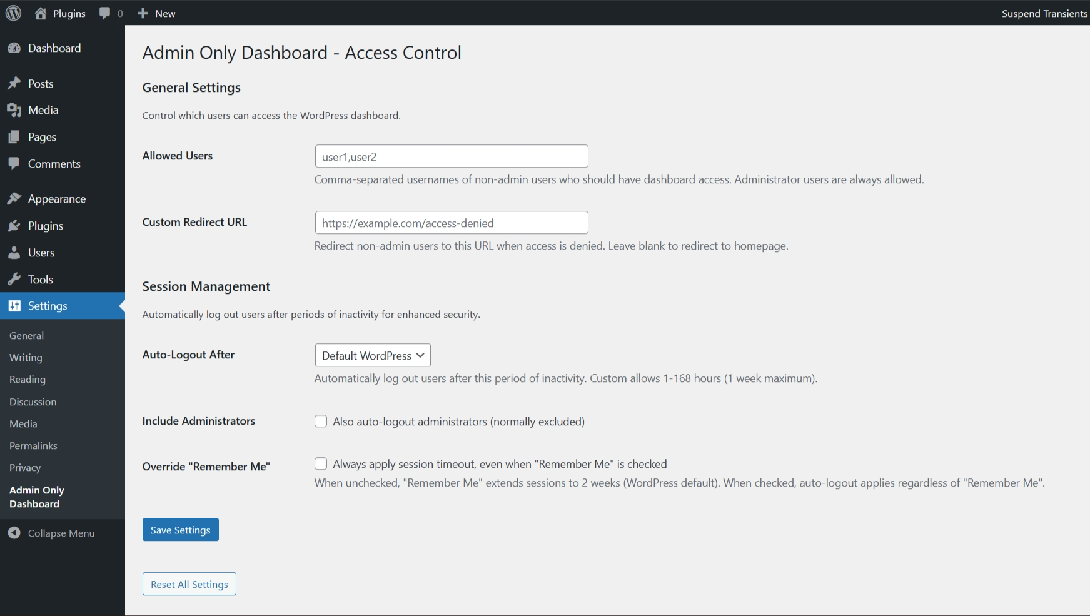
Task: Click Reset All Settings
Action: tap(189, 583)
